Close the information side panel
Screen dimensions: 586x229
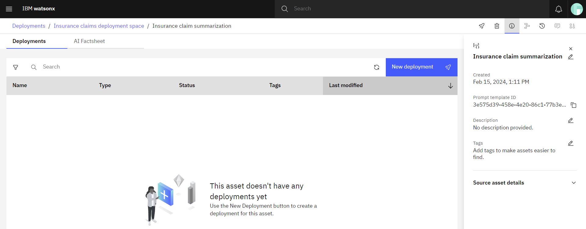[571, 49]
